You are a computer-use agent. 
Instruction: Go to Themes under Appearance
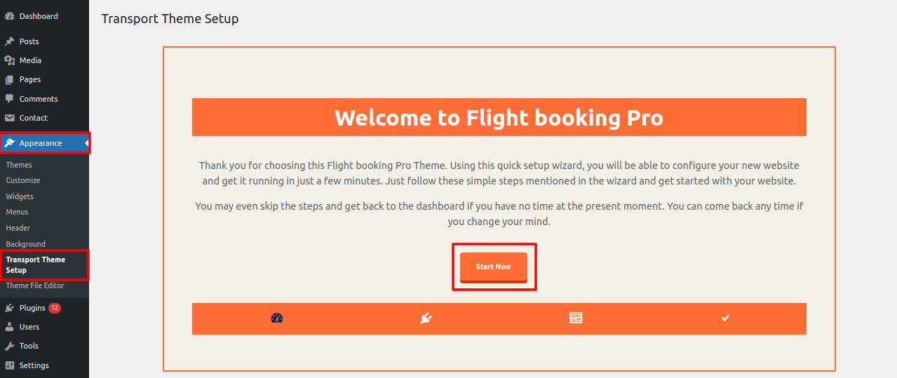click(x=19, y=165)
